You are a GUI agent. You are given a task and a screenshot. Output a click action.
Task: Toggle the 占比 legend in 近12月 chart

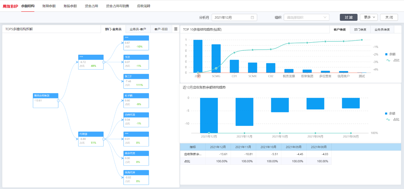point(392,119)
